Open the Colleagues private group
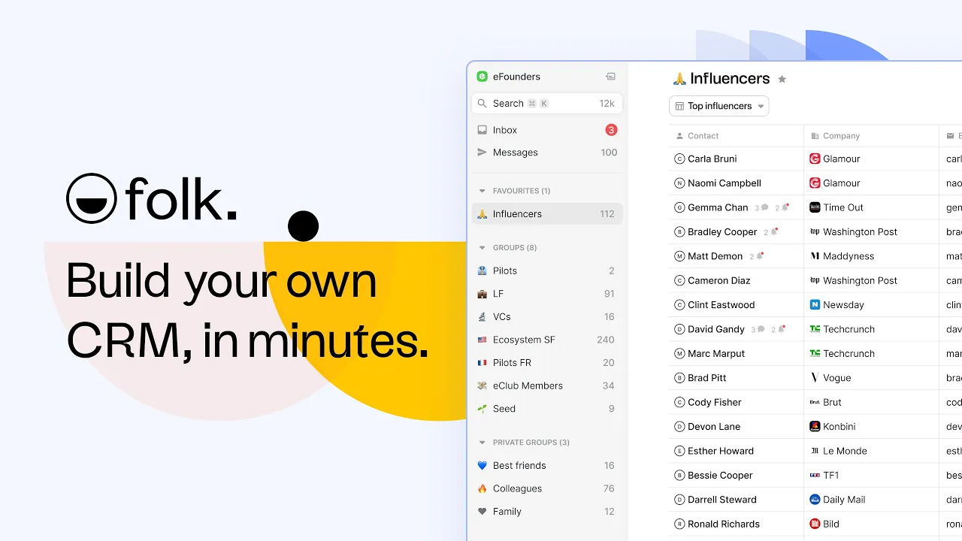962x541 pixels. point(547,488)
